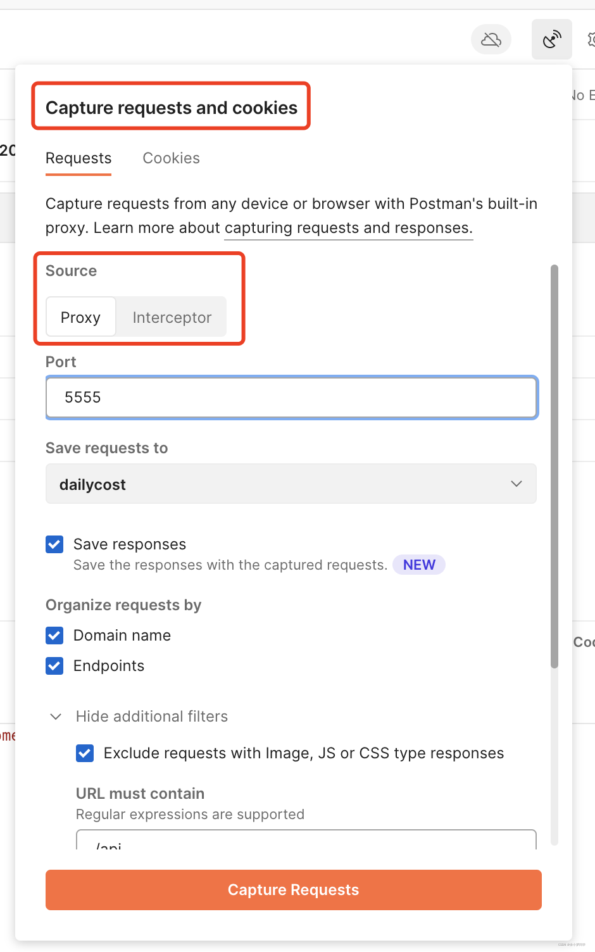
Task: Click the offline cloud sync icon
Action: coord(491,40)
